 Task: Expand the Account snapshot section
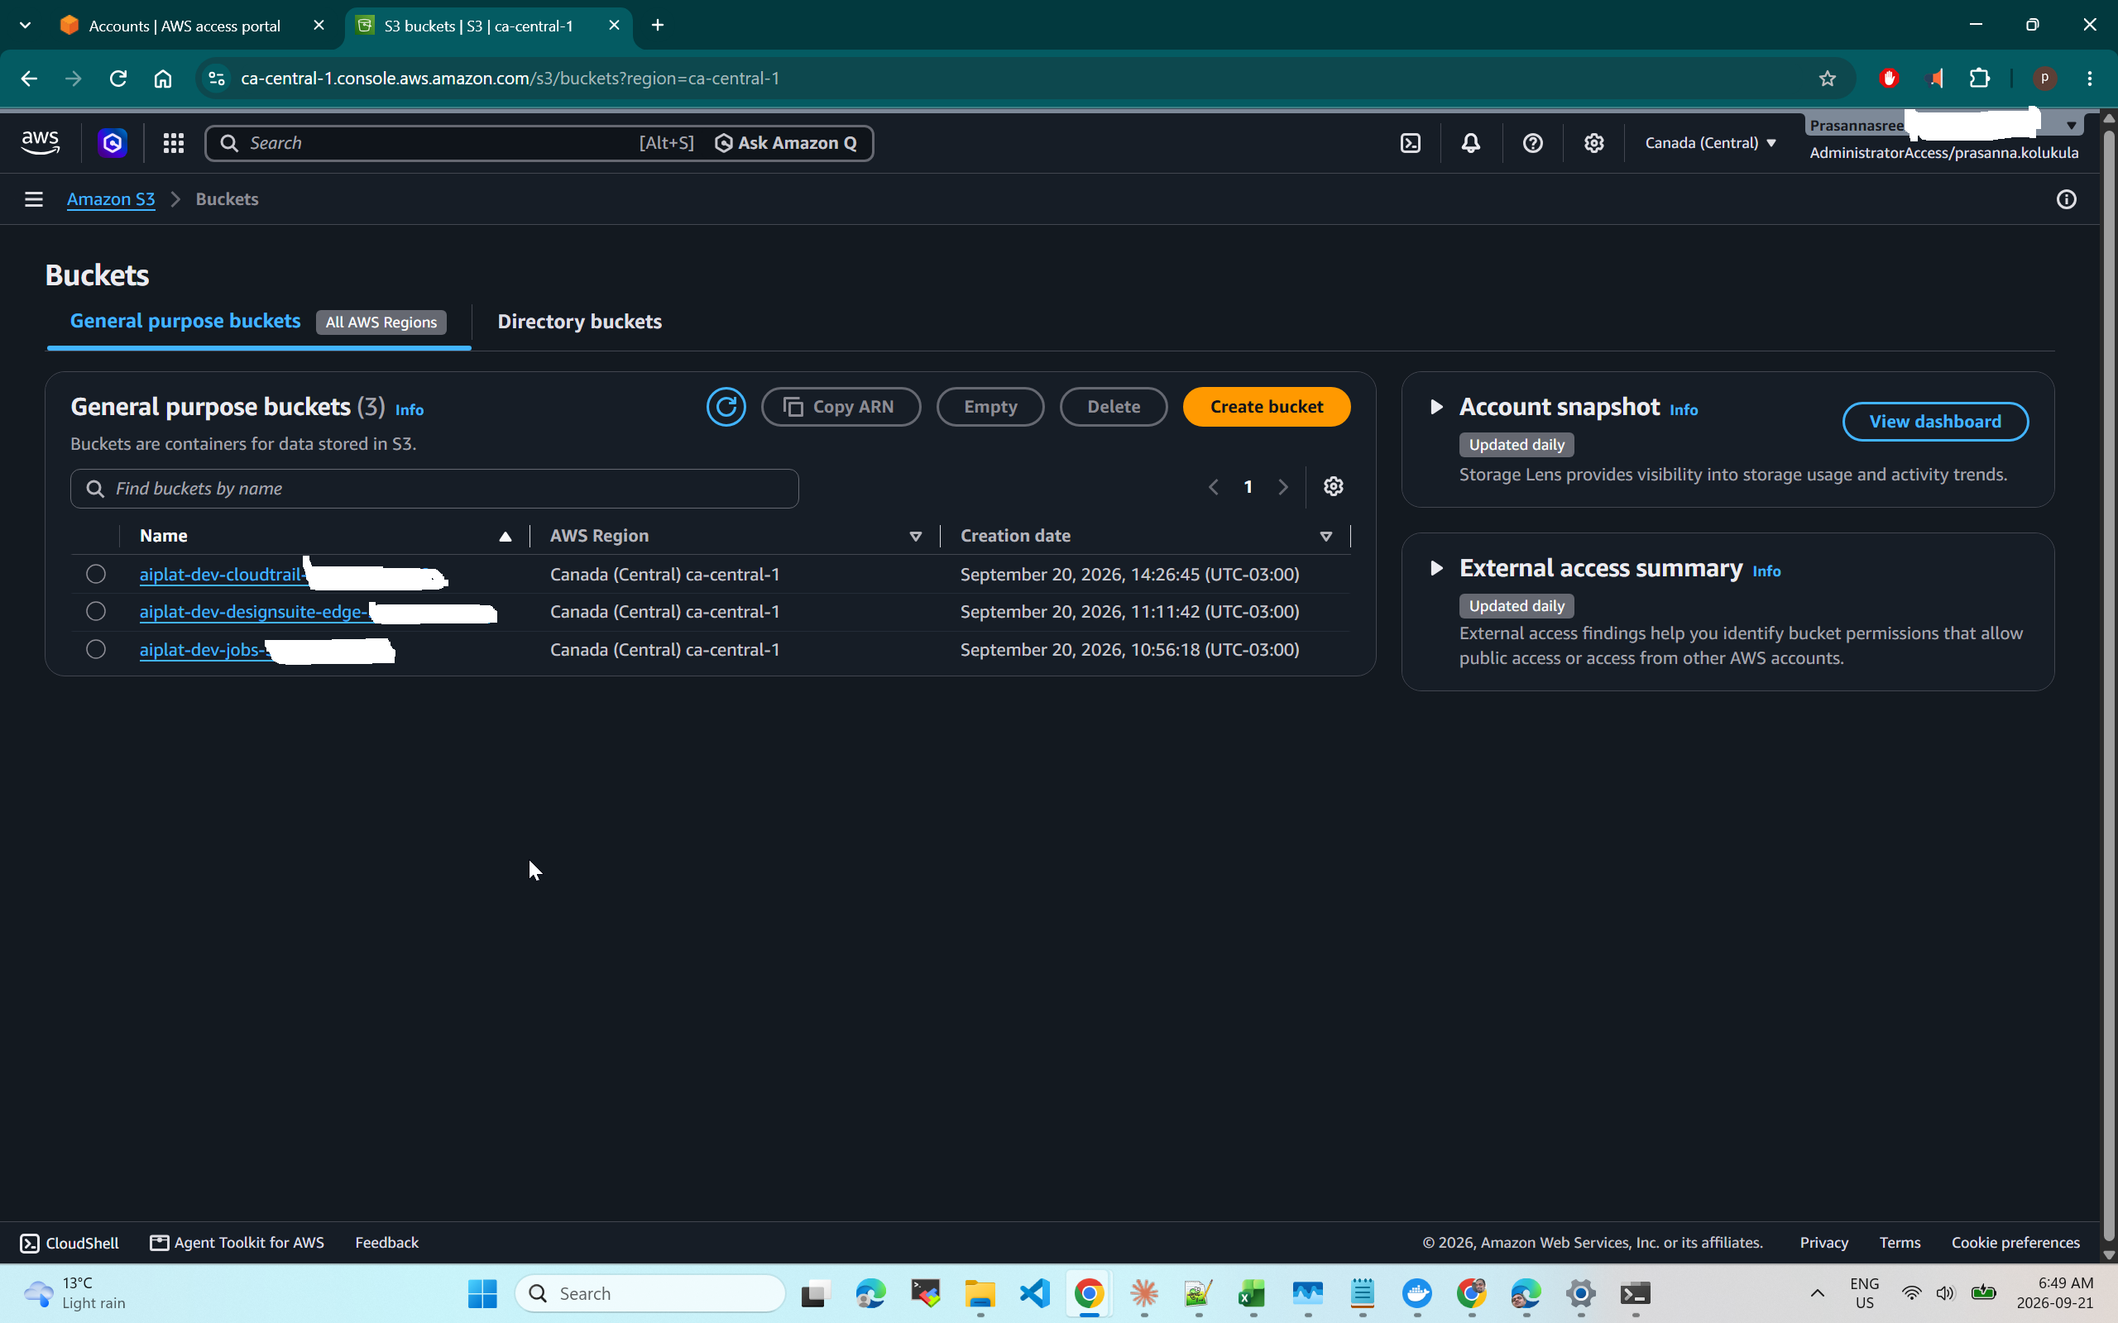(x=1435, y=407)
